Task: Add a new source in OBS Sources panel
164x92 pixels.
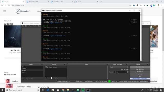Action: [46, 78]
